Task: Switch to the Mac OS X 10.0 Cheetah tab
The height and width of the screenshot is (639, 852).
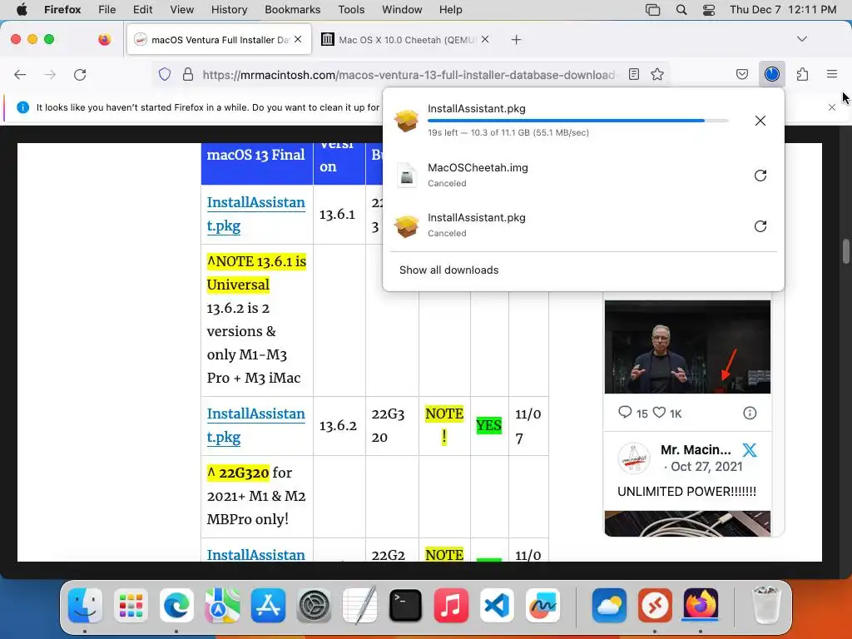Action: 405,40
